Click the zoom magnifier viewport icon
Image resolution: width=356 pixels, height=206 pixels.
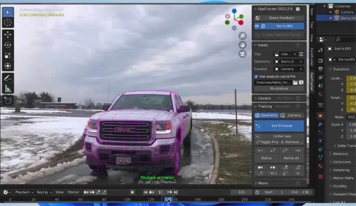(x=243, y=36)
